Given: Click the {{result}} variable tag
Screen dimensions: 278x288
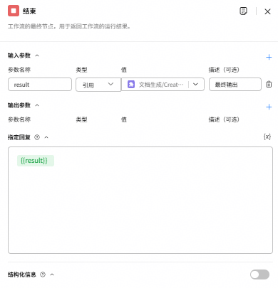Looking at the screenshot, I should click(x=36, y=161).
